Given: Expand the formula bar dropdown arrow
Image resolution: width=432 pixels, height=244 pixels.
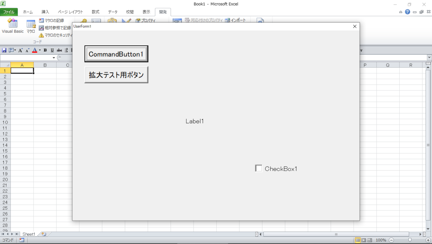Looking at the screenshot, I should point(429,58).
